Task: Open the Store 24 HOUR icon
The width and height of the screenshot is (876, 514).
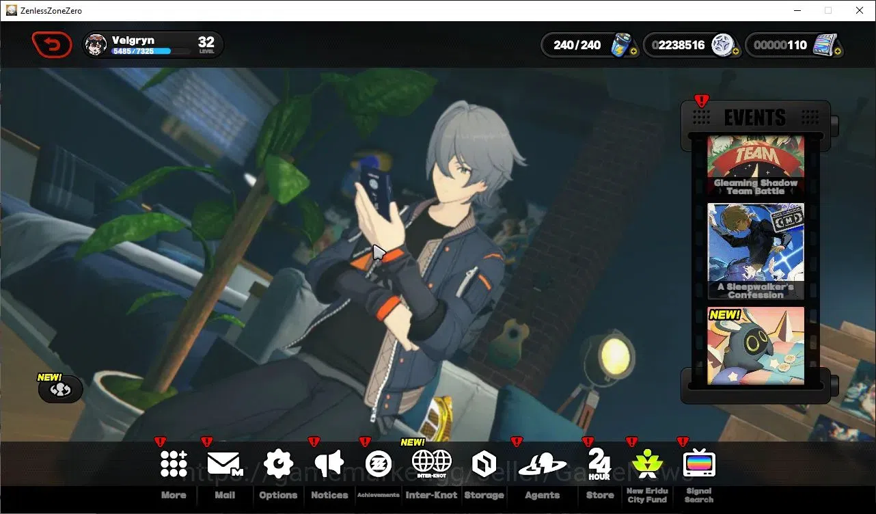Action: tap(599, 464)
